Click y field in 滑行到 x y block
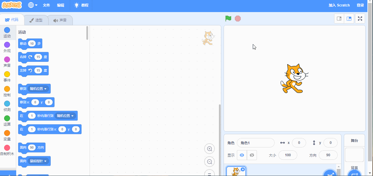373x176 pixels. [76, 129]
